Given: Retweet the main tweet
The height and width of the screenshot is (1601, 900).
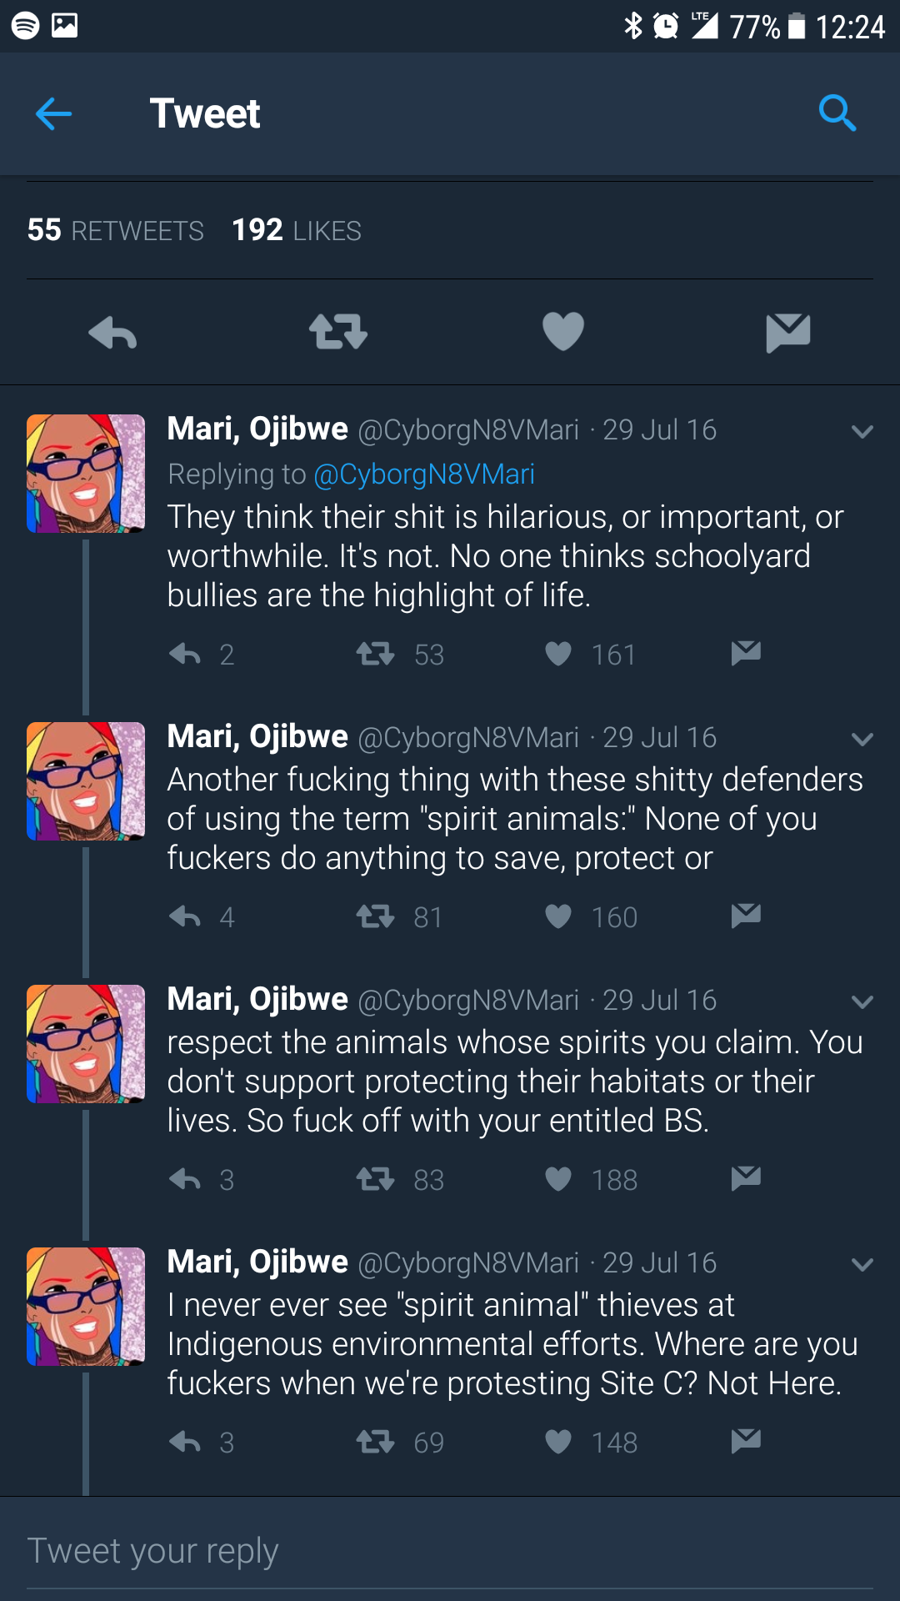Looking at the screenshot, I should click(337, 331).
